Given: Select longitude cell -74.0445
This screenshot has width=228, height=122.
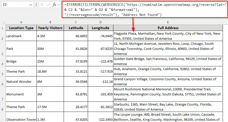Looking at the screenshot, I should point(100,36).
